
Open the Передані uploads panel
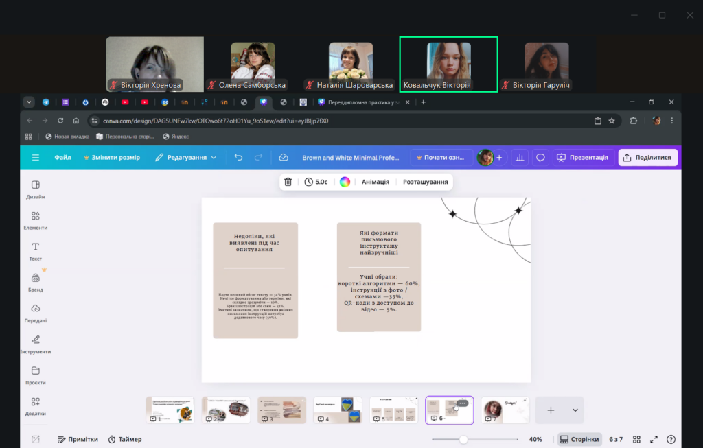tap(36, 313)
